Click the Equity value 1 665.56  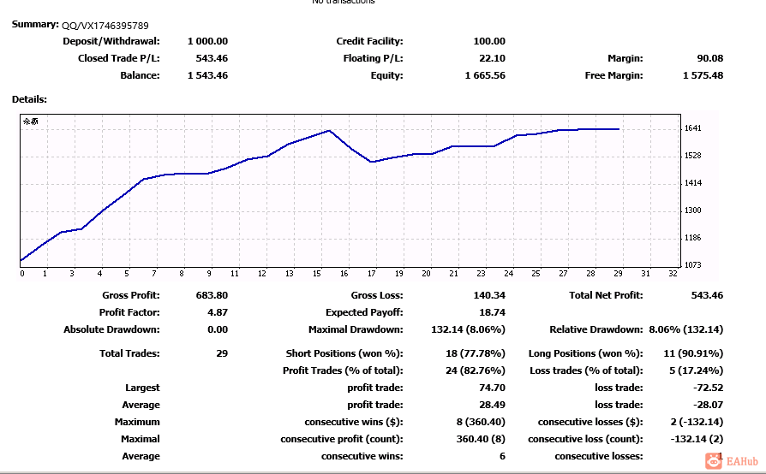click(485, 75)
